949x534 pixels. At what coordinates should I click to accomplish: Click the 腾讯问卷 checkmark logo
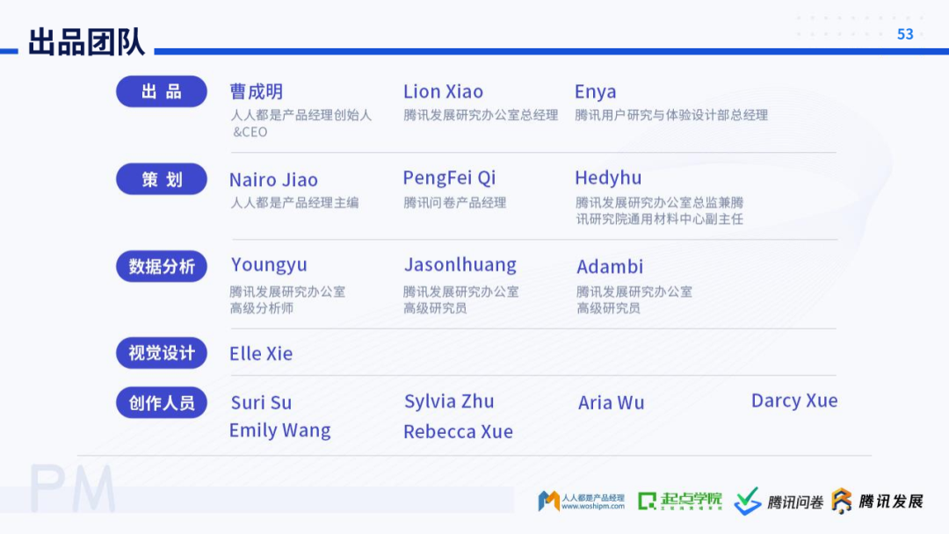[x=748, y=501]
